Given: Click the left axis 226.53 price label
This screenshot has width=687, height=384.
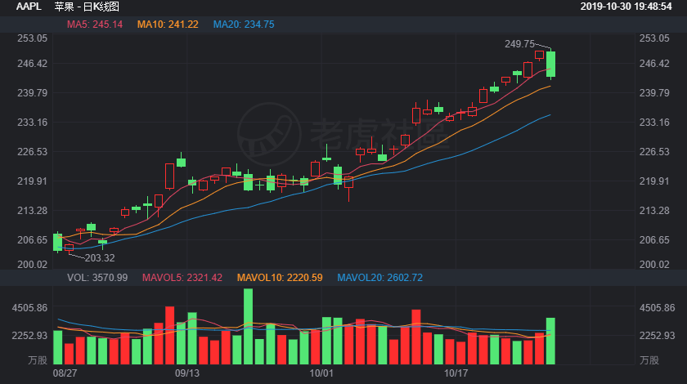Looking at the screenshot, I should point(32,151).
